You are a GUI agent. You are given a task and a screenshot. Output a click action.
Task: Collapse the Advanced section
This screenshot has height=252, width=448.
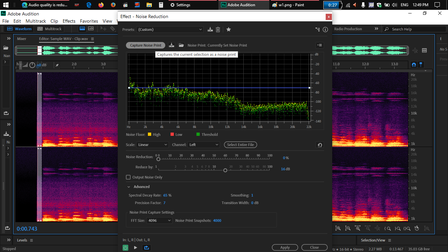[129, 187]
